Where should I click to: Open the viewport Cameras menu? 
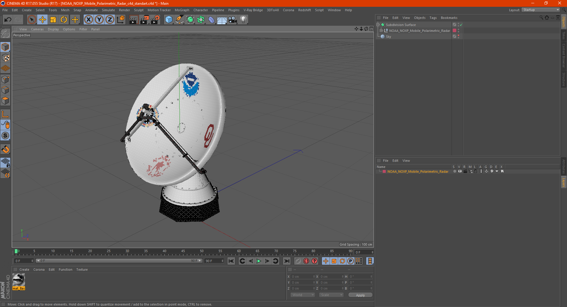pos(37,29)
